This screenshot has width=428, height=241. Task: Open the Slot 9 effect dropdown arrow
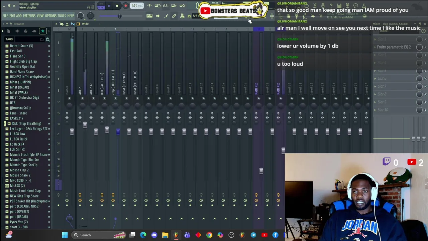(x=375, y=102)
